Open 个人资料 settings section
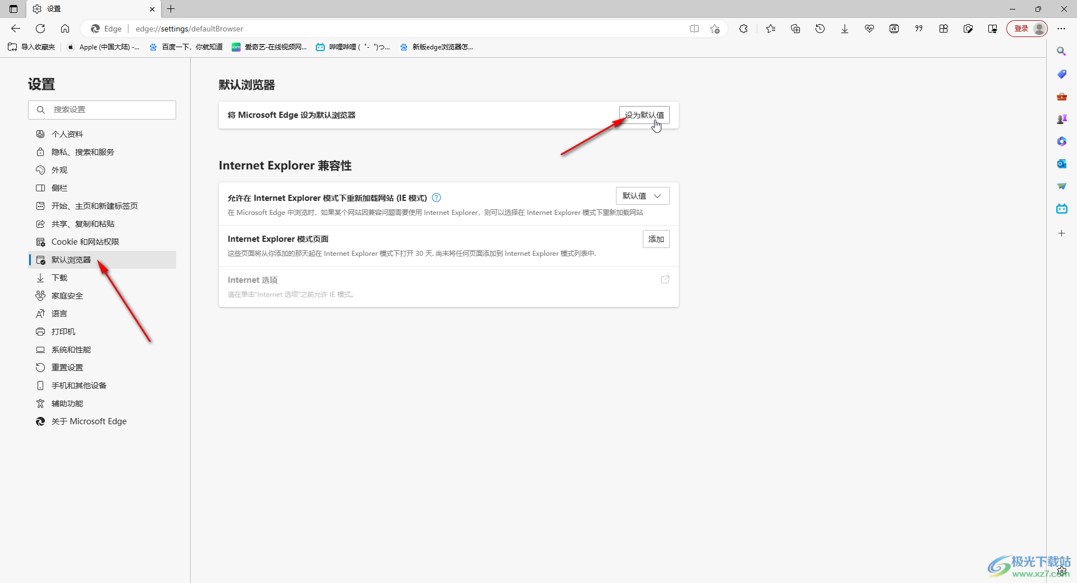 (x=102, y=134)
